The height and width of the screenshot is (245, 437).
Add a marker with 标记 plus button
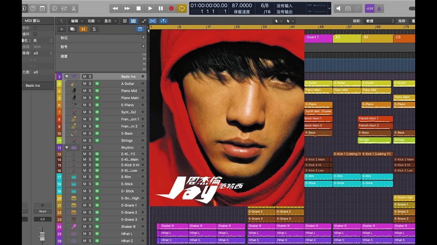[x=143, y=37]
